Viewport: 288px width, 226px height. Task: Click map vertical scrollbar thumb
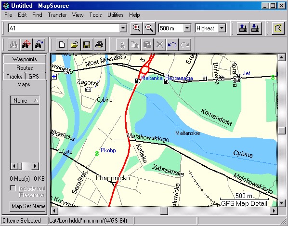coord(281,131)
